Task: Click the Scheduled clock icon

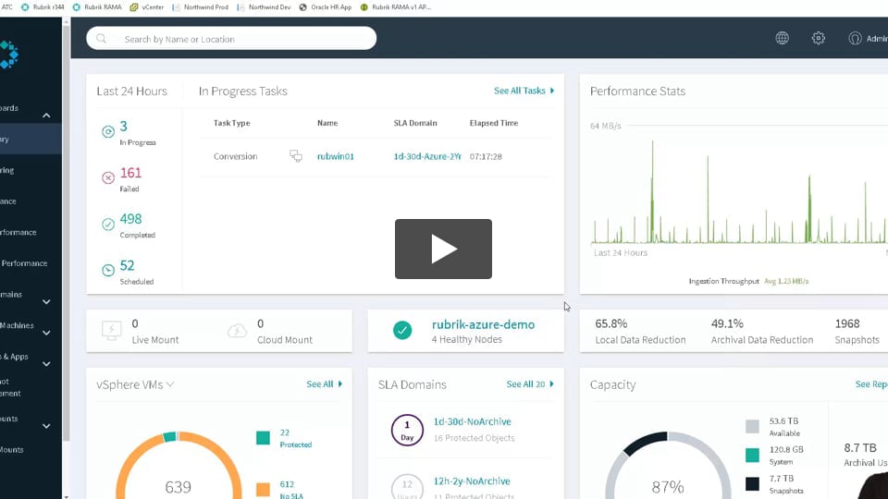Action: (x=108, y=271)
